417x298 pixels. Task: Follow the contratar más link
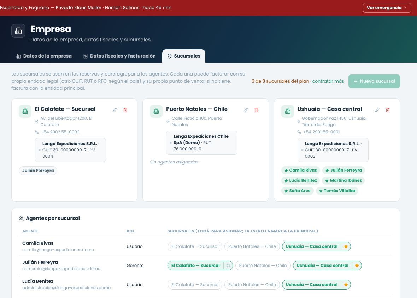pyautogui.click(x=328, y=81)
